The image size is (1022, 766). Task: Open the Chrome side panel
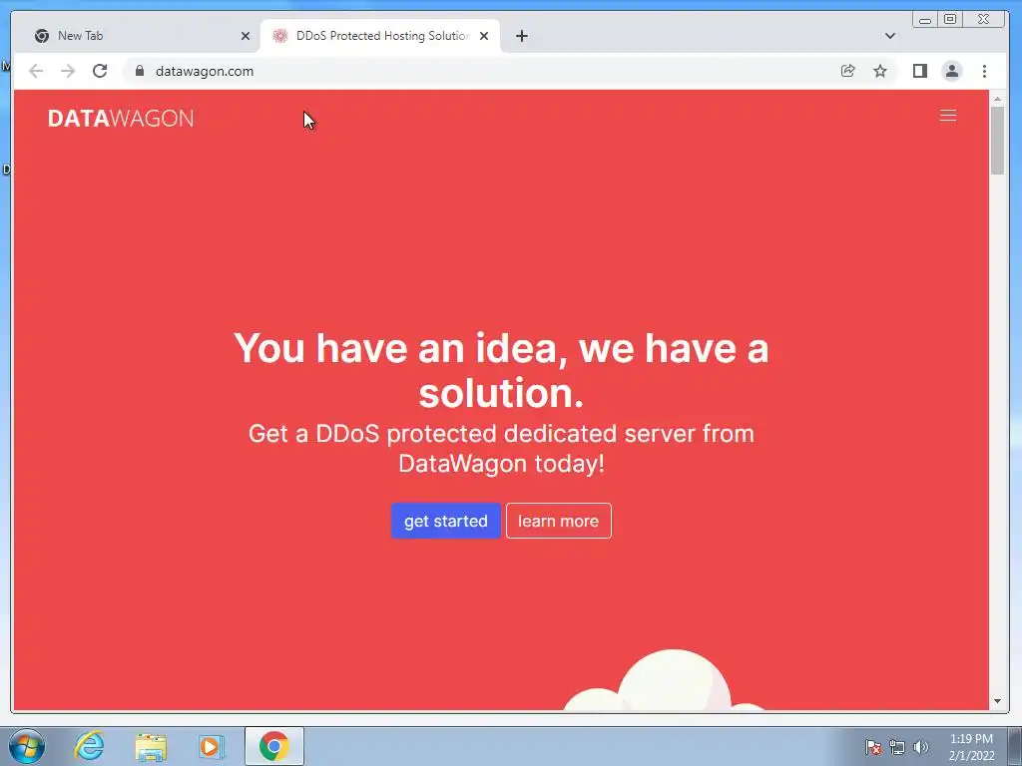point(919,71)
